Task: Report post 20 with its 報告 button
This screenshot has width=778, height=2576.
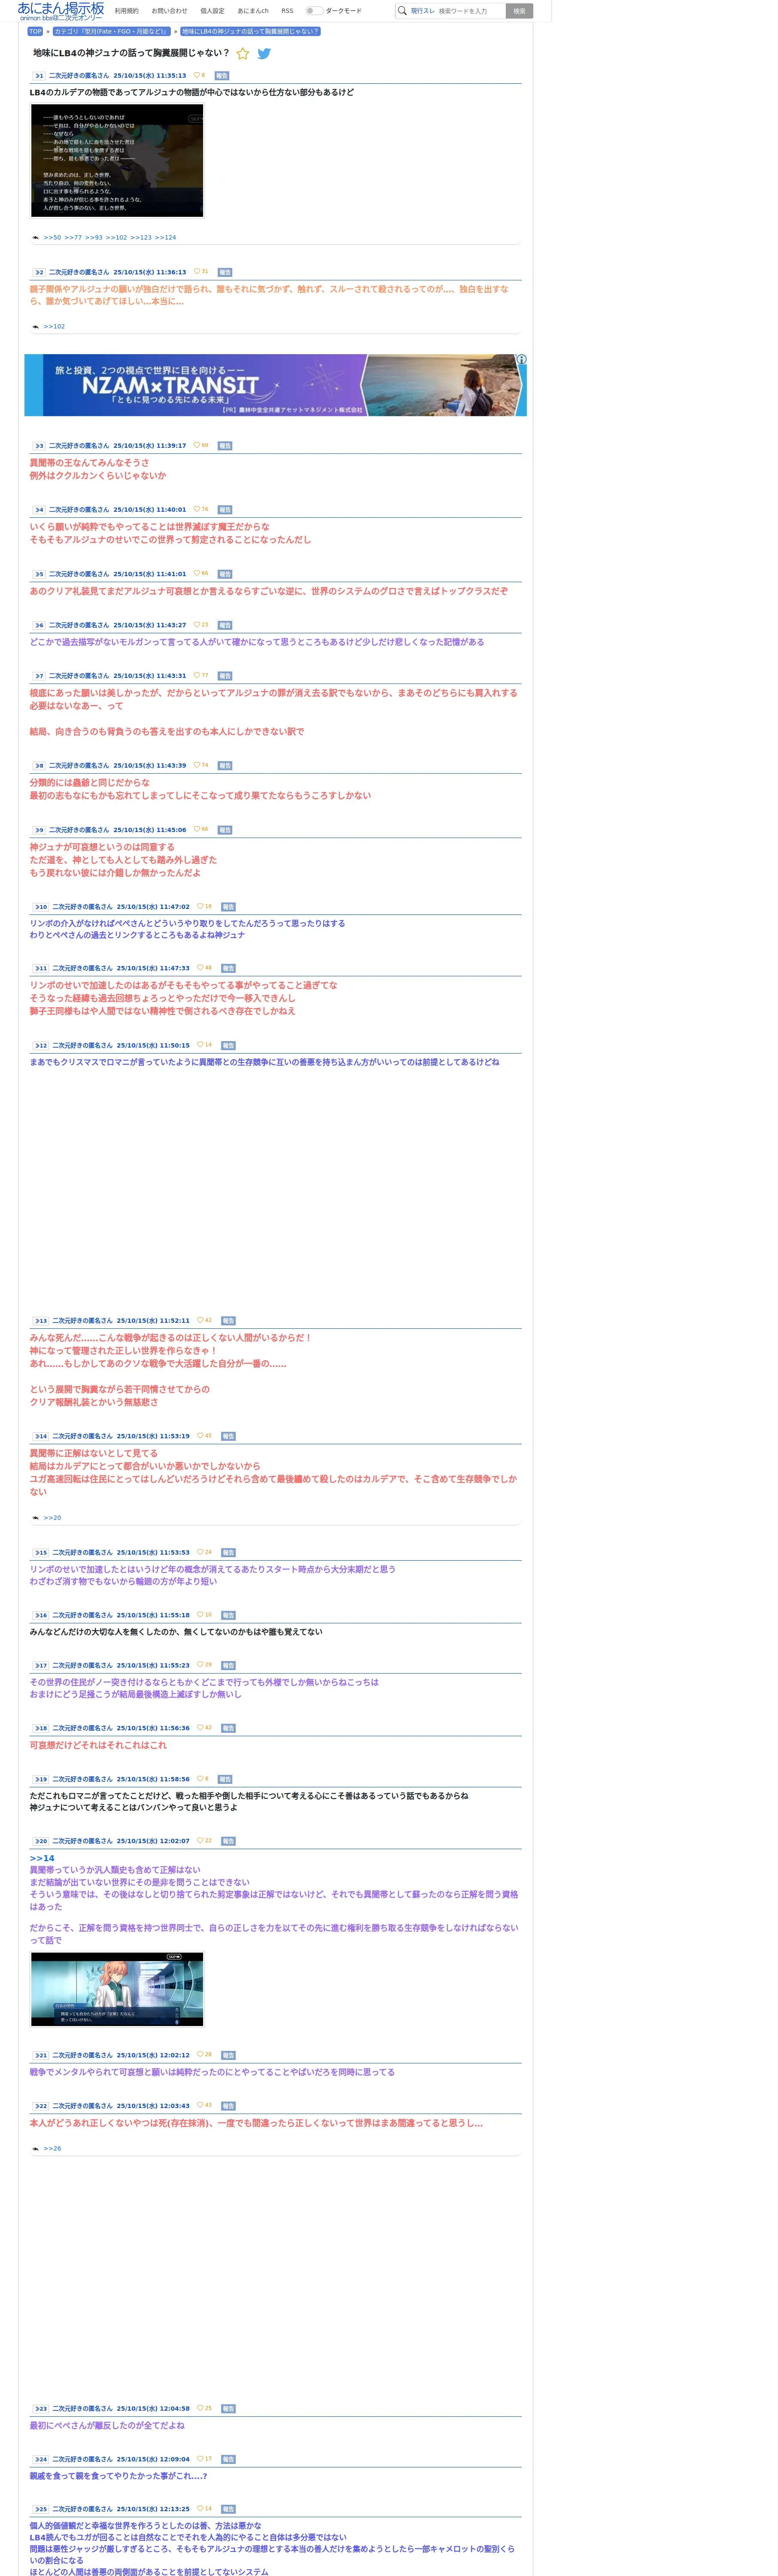Action: 228,1841
